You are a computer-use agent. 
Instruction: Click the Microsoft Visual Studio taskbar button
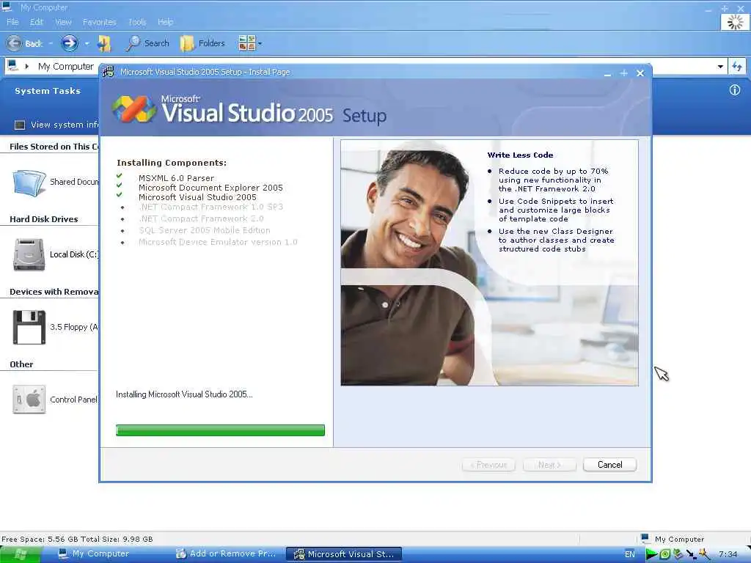tap(345, 554)
